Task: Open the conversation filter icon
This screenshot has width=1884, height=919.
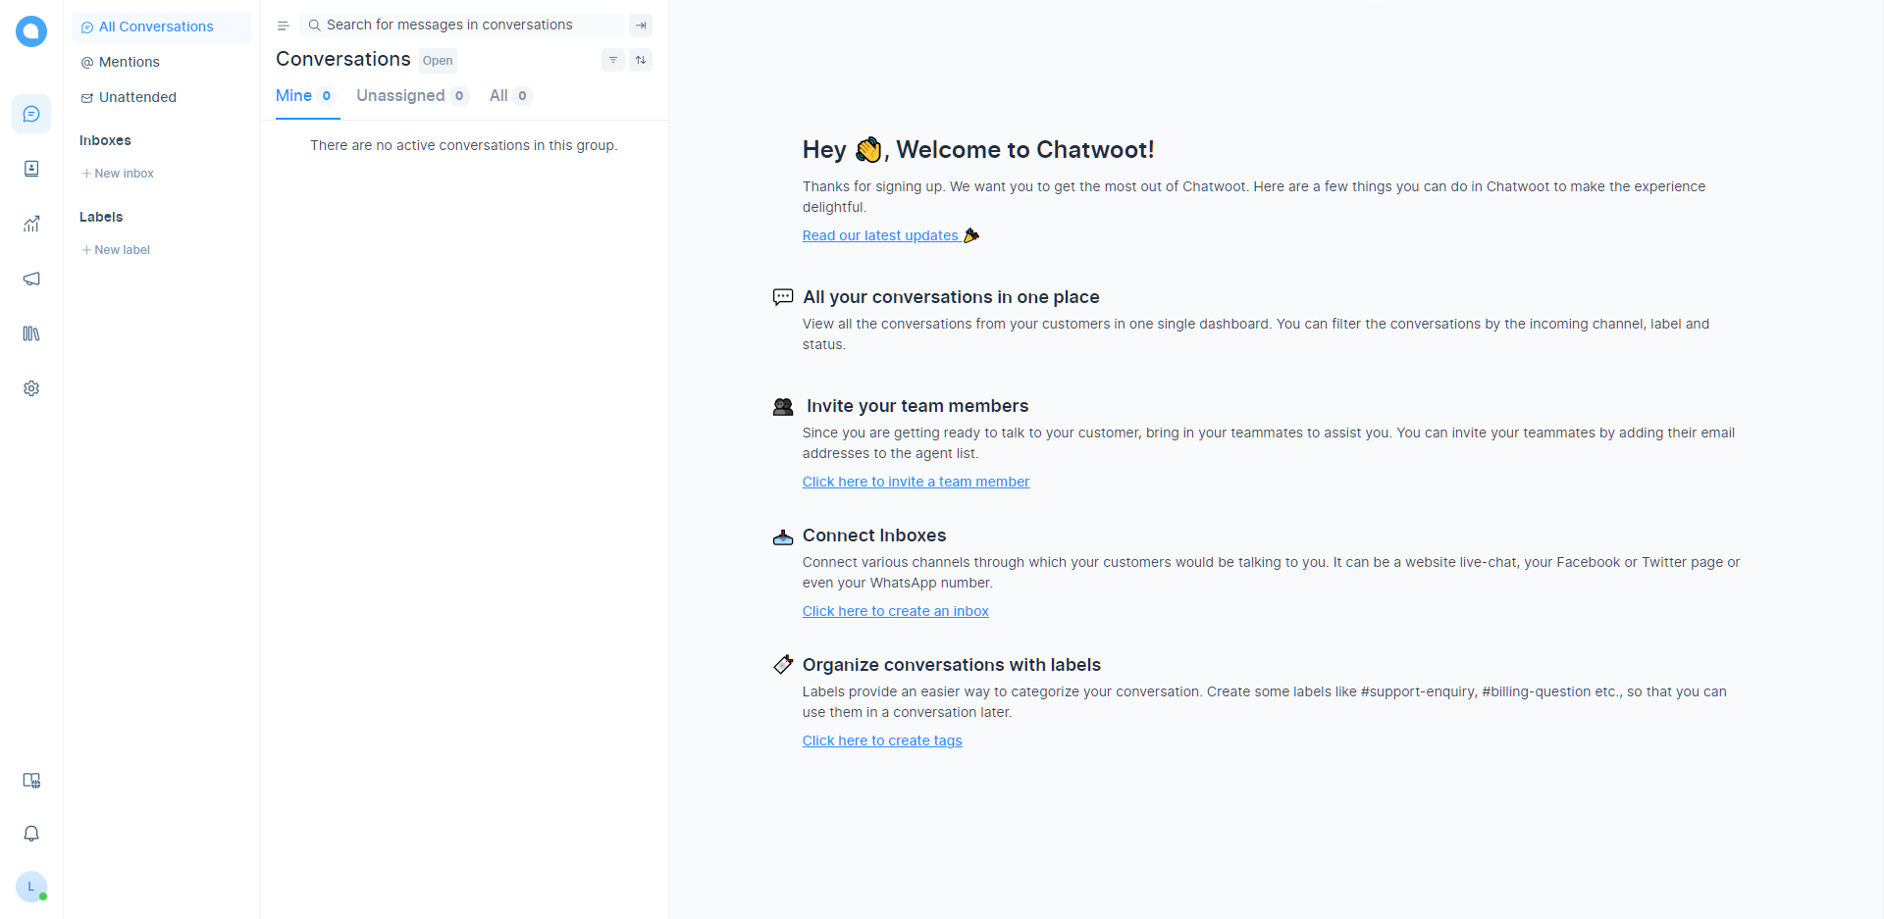Action: 613,60
